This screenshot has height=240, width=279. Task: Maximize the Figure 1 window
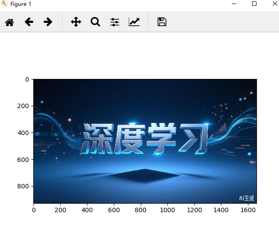click(254, 4)
